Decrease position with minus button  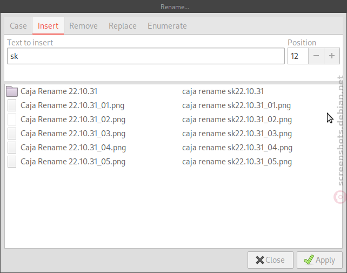point(316,56)
